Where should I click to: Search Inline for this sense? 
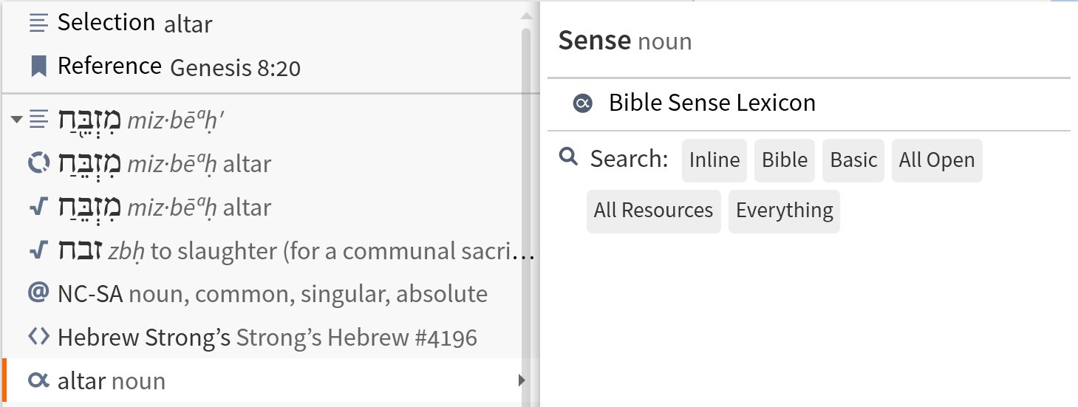(714, 160)
